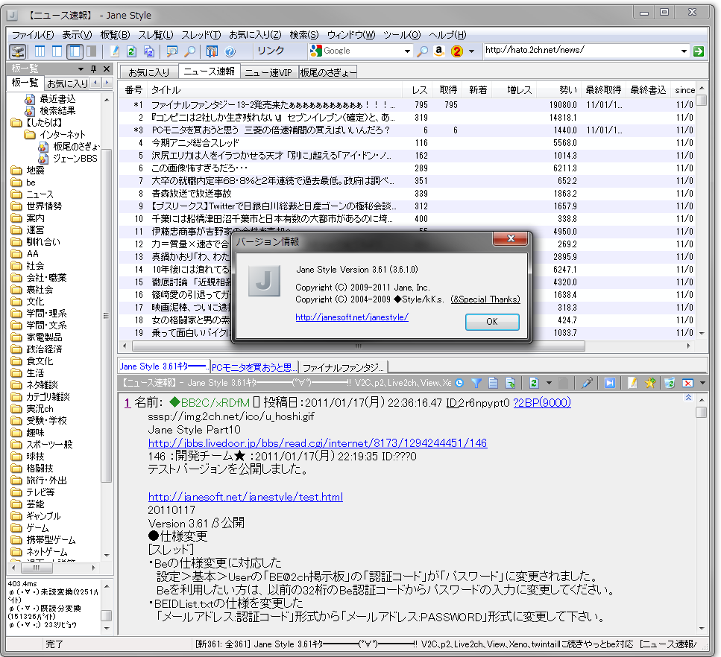Add thread to favorites with star icon
721x657 pixels.
point(649,383)
